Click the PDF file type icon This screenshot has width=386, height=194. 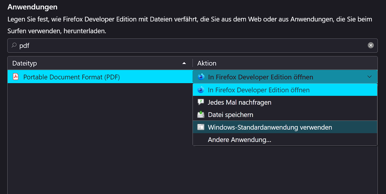(x=15, y=77)
